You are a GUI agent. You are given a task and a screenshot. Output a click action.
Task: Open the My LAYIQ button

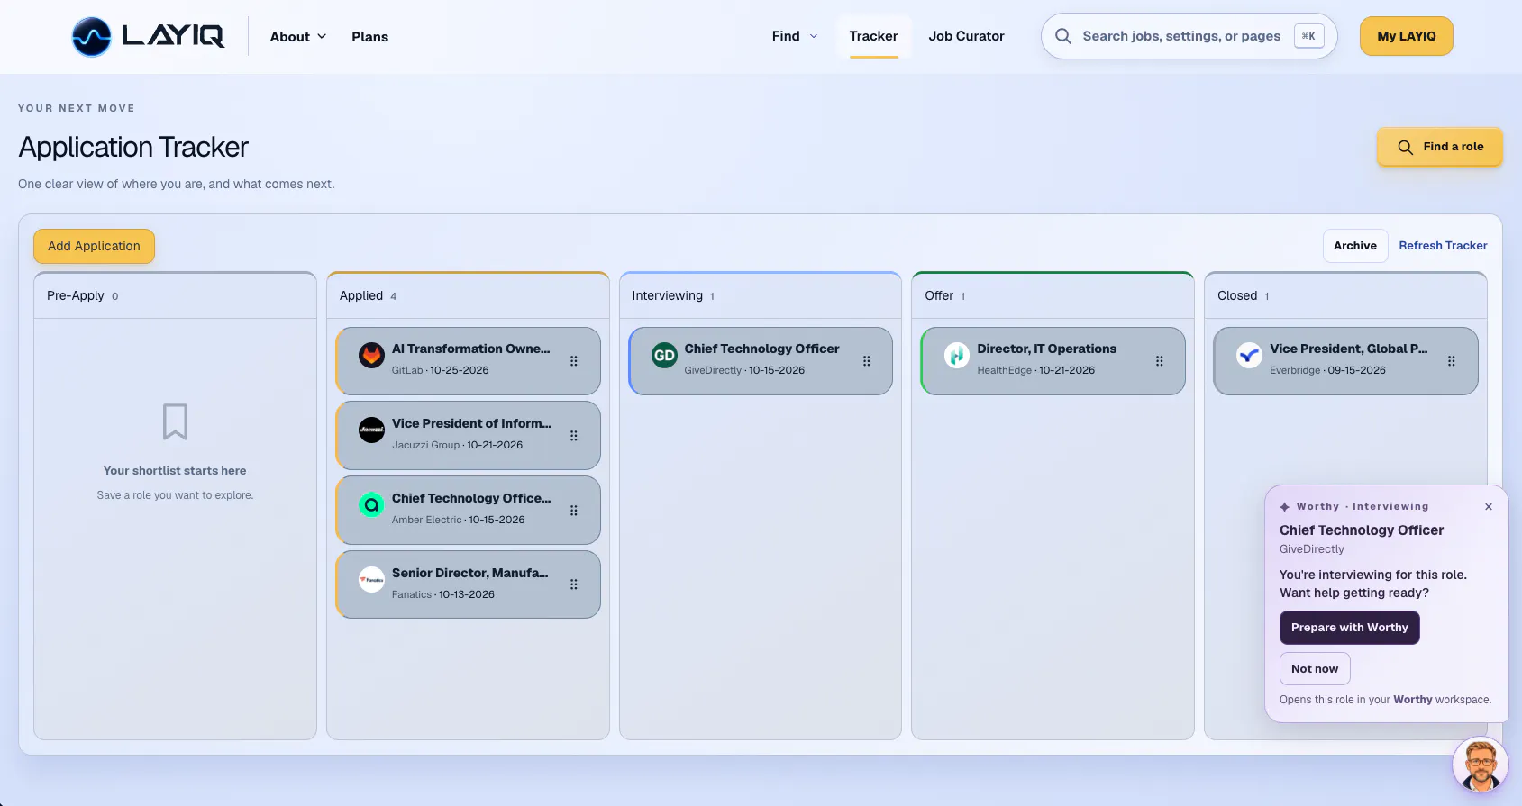[x=1406, y=36]
